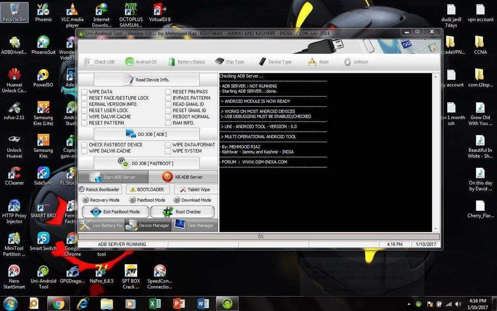Click the Chip Type toolbar item
497x311 pixels.
229,62
